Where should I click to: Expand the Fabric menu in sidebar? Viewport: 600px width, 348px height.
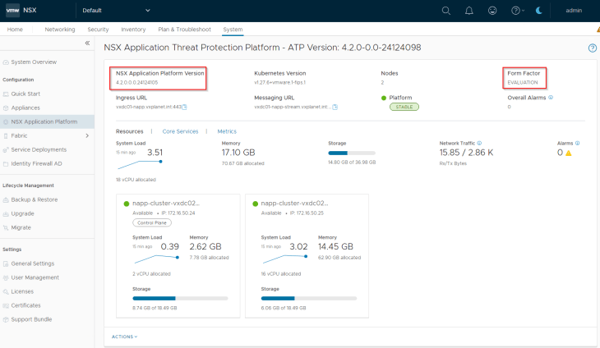pos(87,135)
